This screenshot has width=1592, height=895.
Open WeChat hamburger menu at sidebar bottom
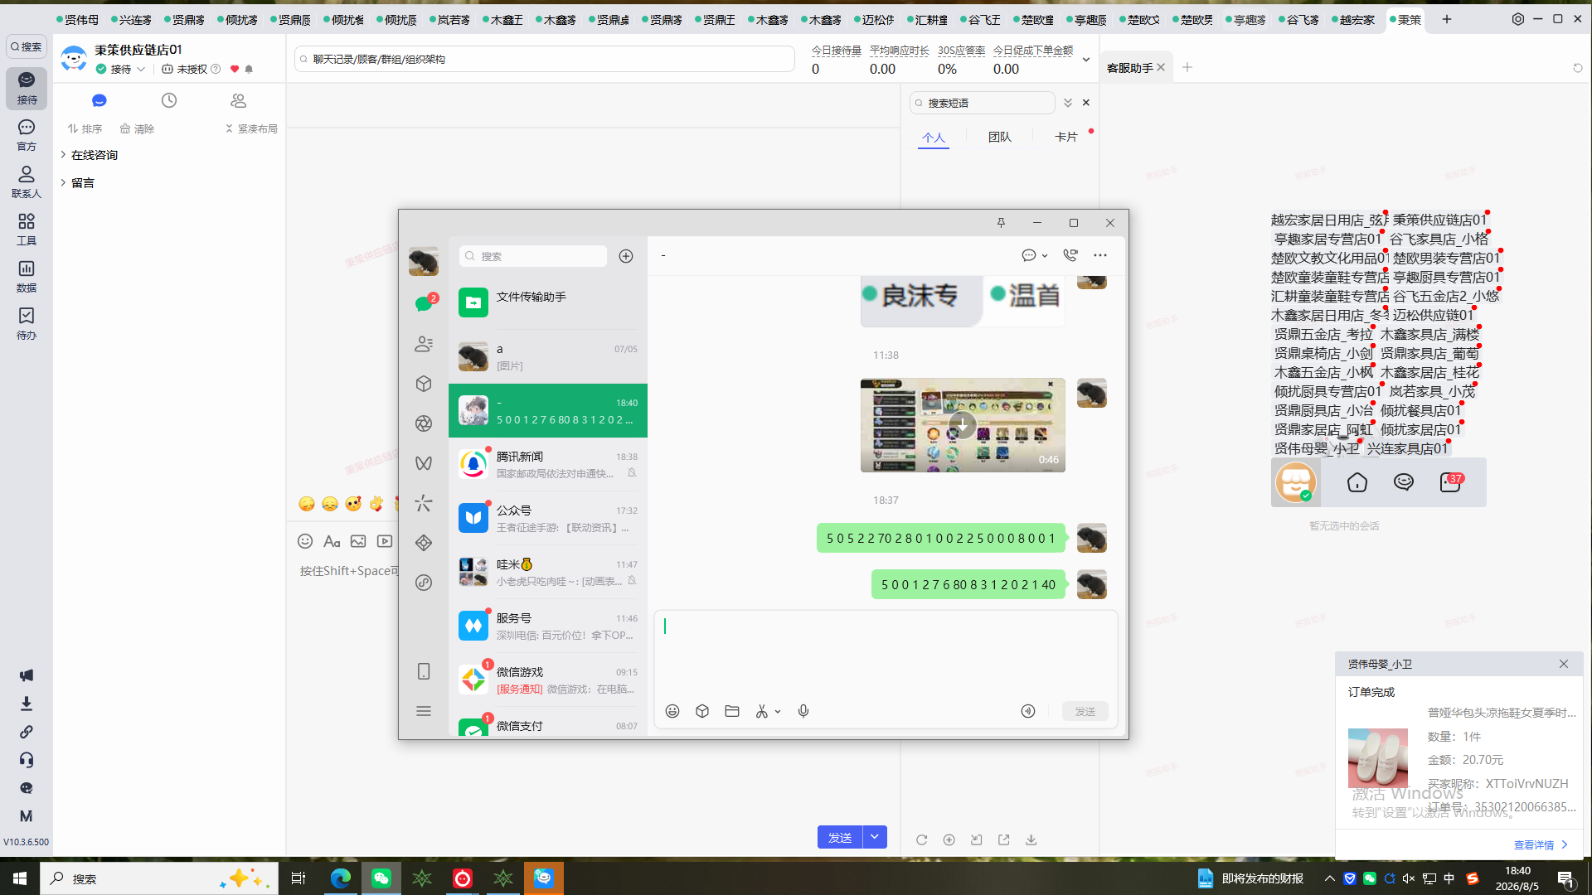click(424, 711)
